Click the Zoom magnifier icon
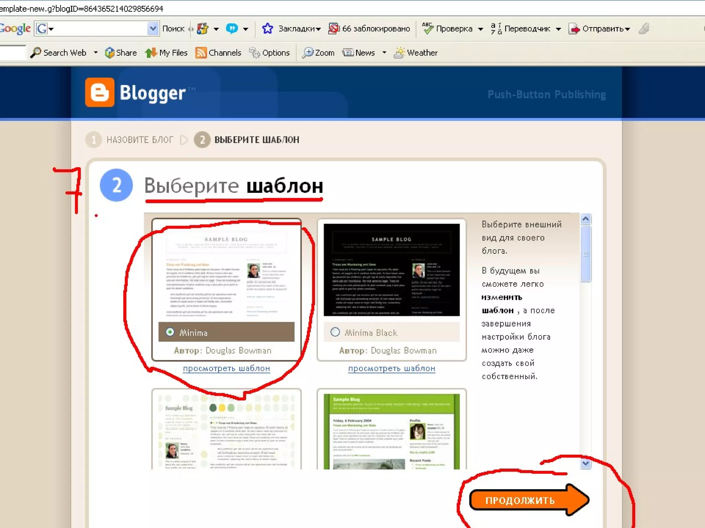705x528 pixels. (x=307, y=53)
